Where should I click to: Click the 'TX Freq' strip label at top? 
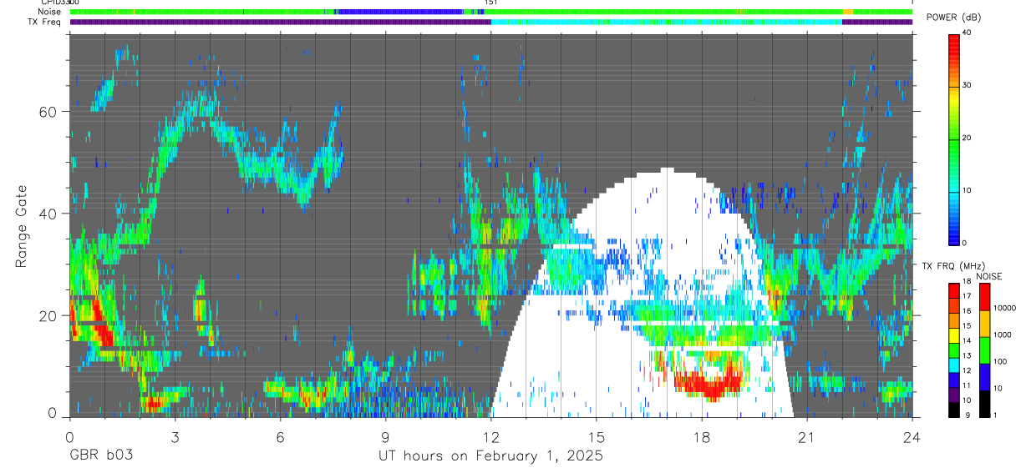(43, 22)
